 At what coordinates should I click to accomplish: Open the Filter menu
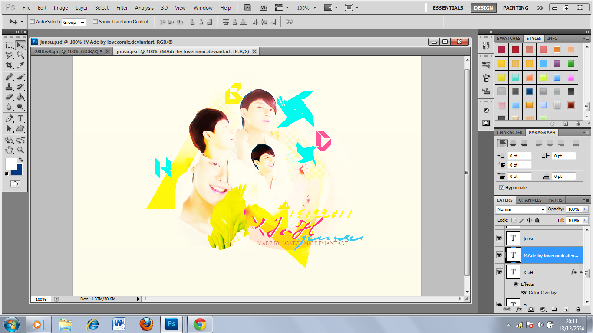(x=122, y=8)
